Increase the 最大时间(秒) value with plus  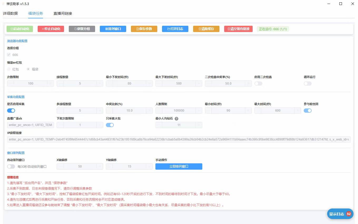point(298,111)
